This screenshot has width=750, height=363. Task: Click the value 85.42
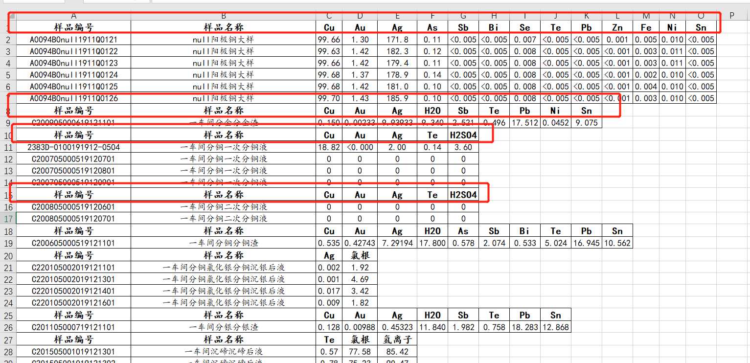[x=397, y=352]
